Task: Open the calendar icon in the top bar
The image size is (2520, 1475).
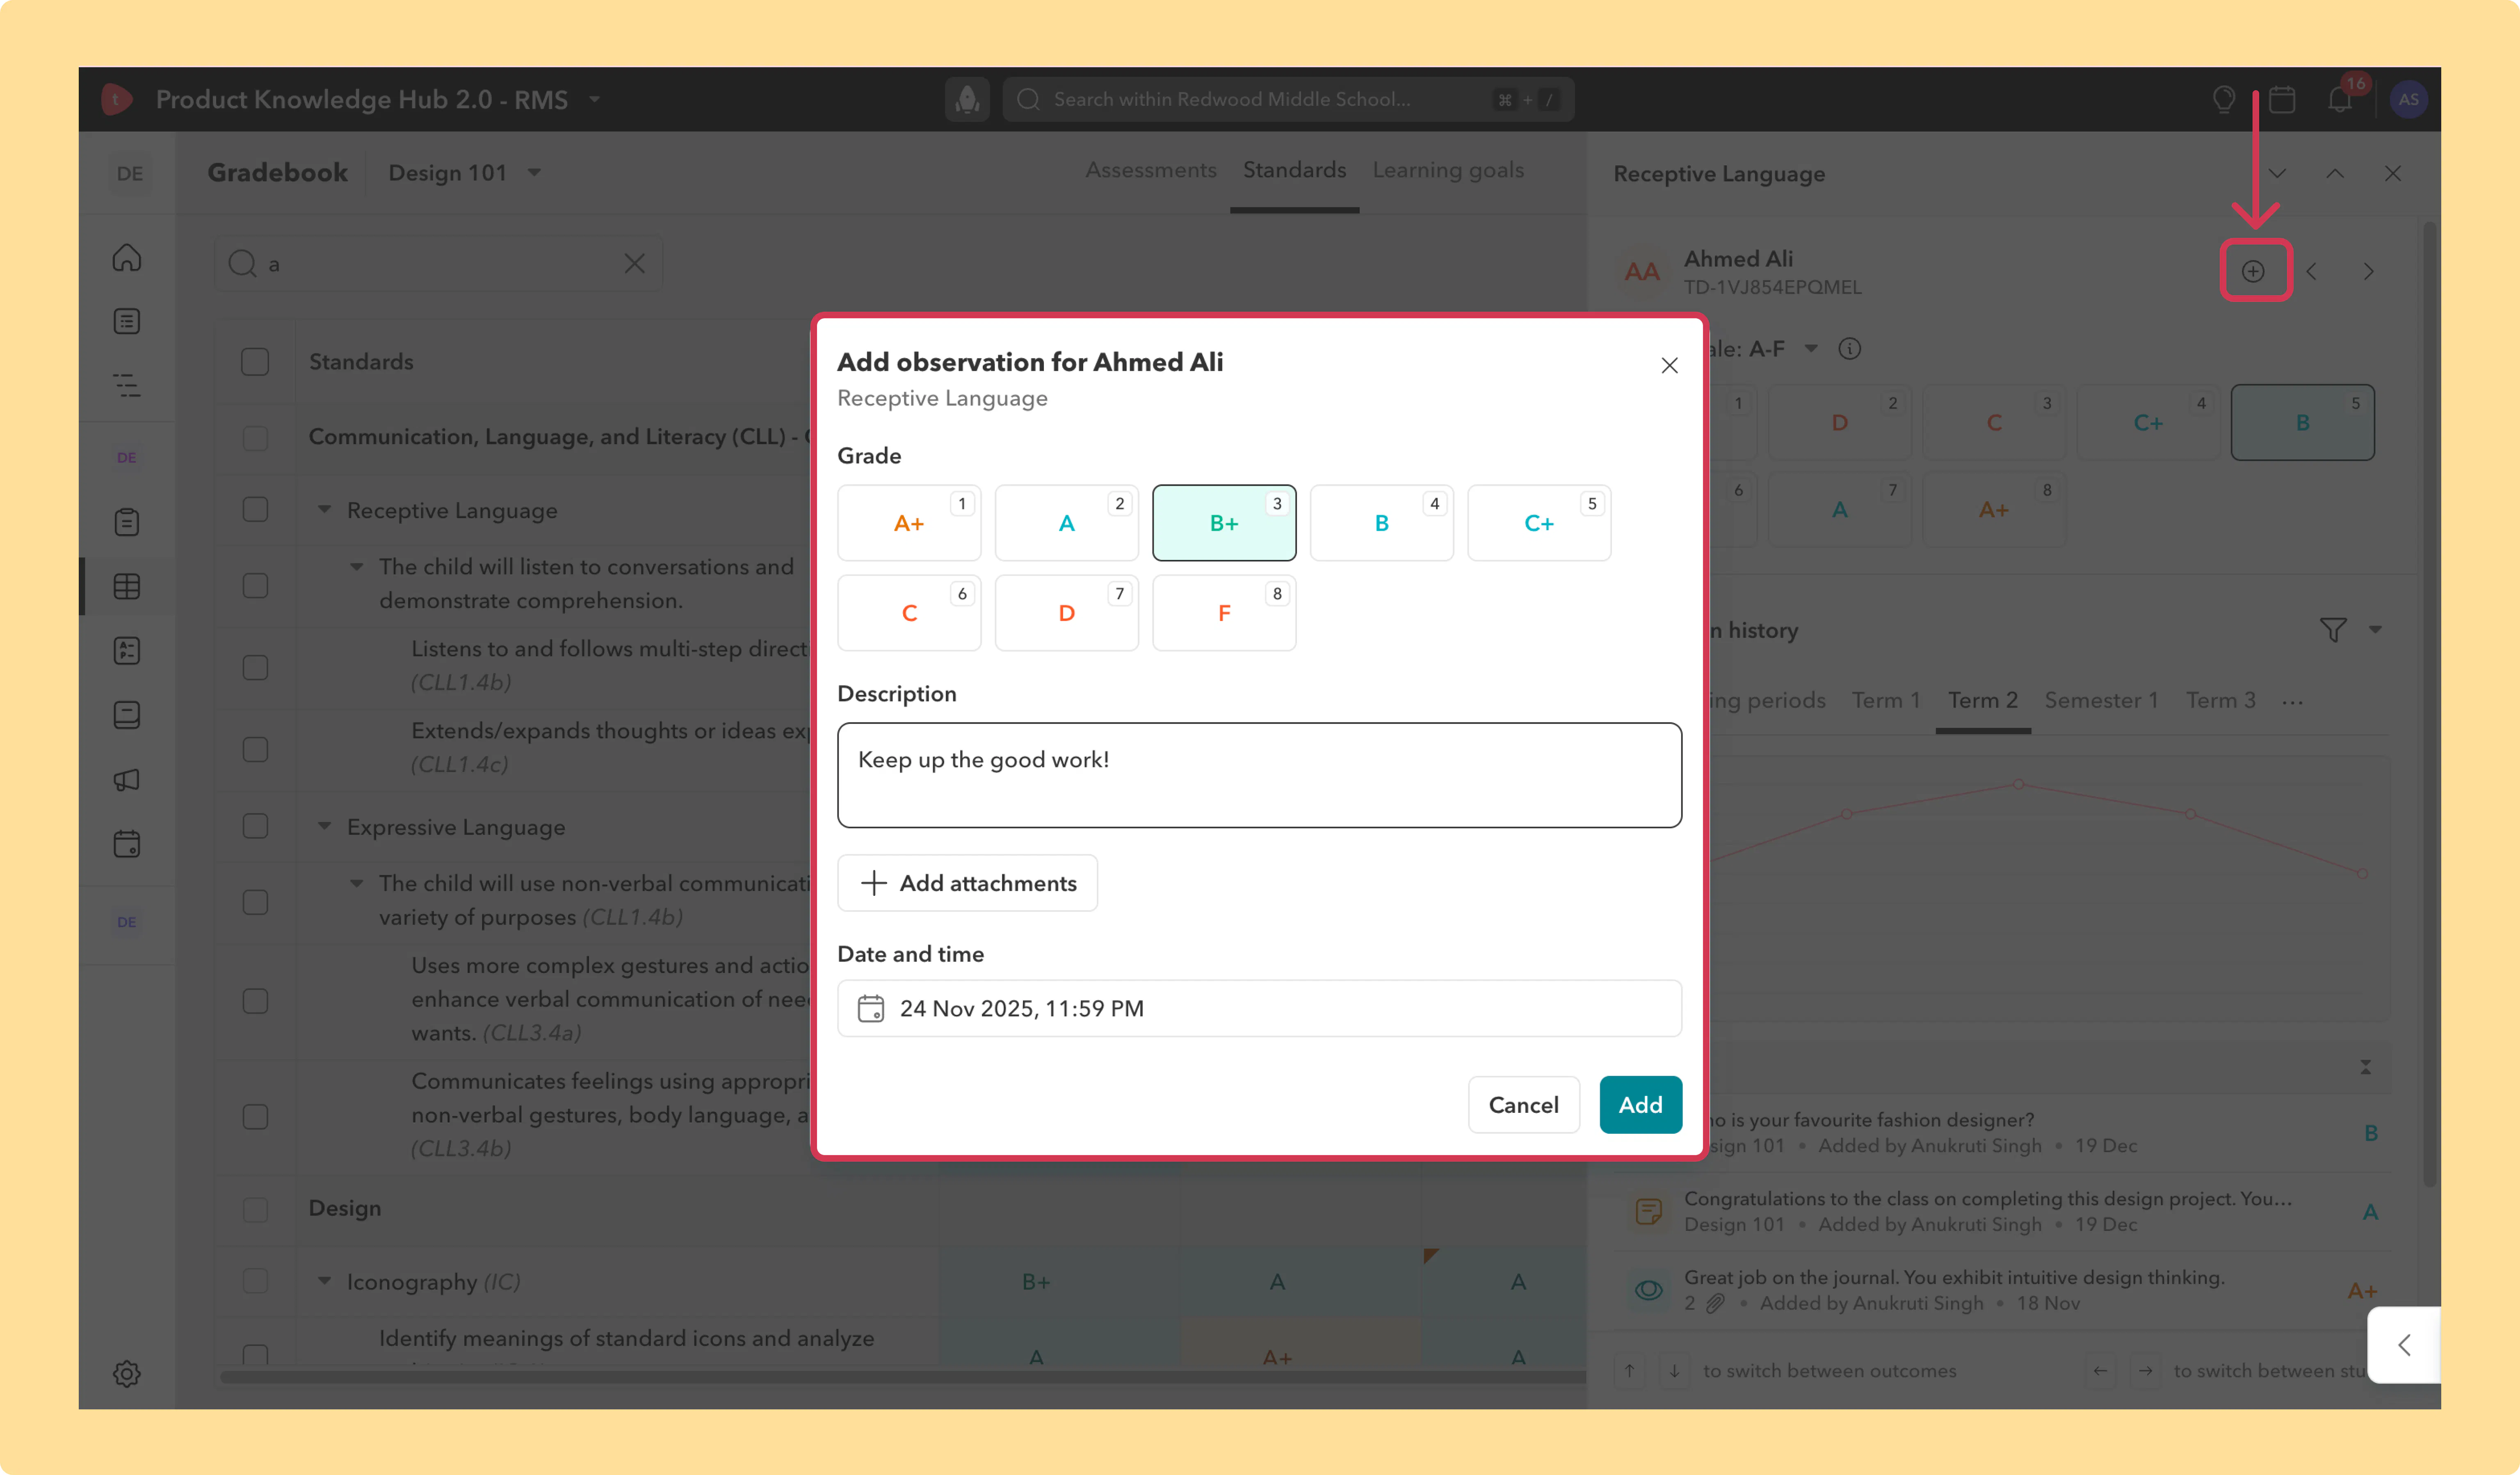Action: tap(2282, 99)
